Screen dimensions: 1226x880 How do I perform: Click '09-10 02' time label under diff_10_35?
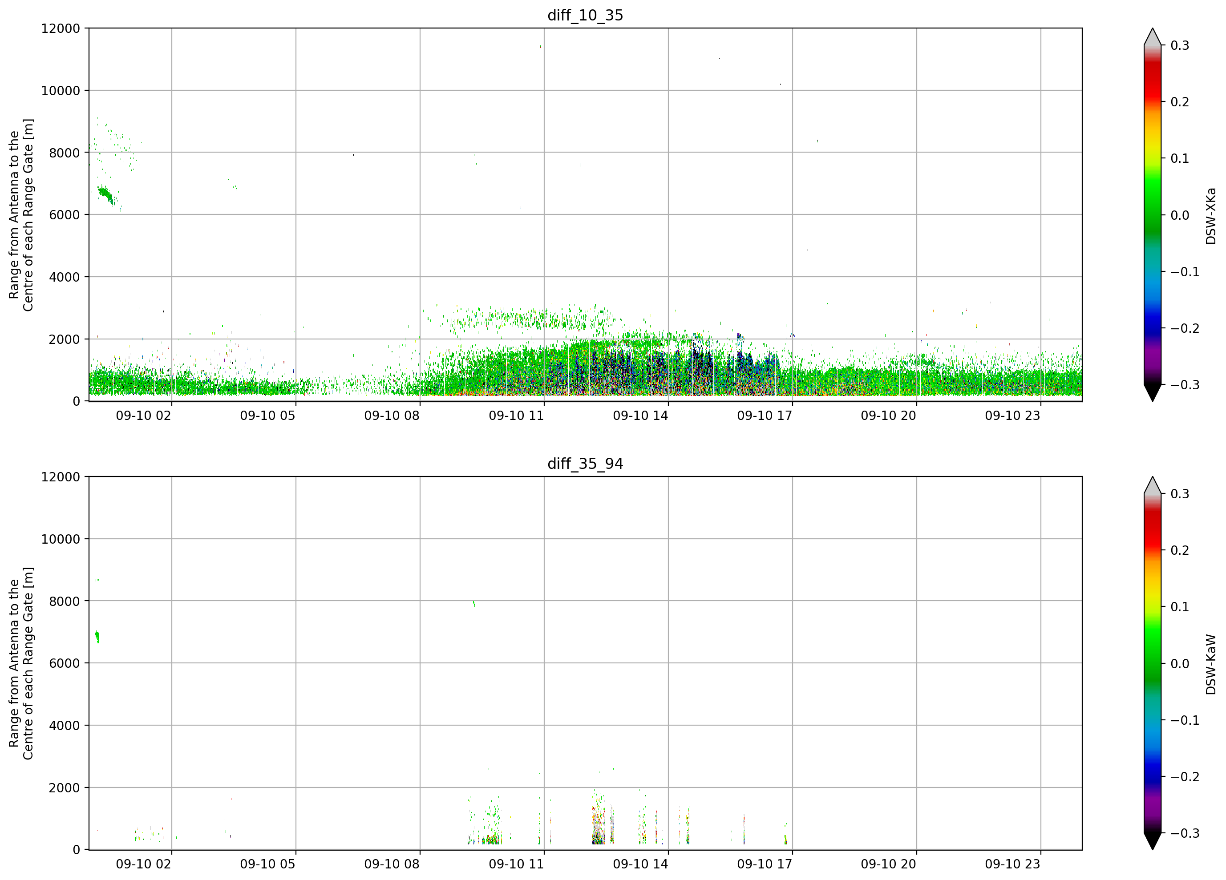[x=143, y=416]
